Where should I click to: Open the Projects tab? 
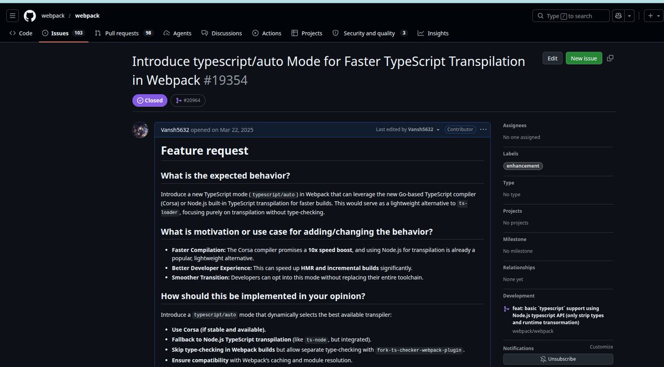click(x=307, y=33)
